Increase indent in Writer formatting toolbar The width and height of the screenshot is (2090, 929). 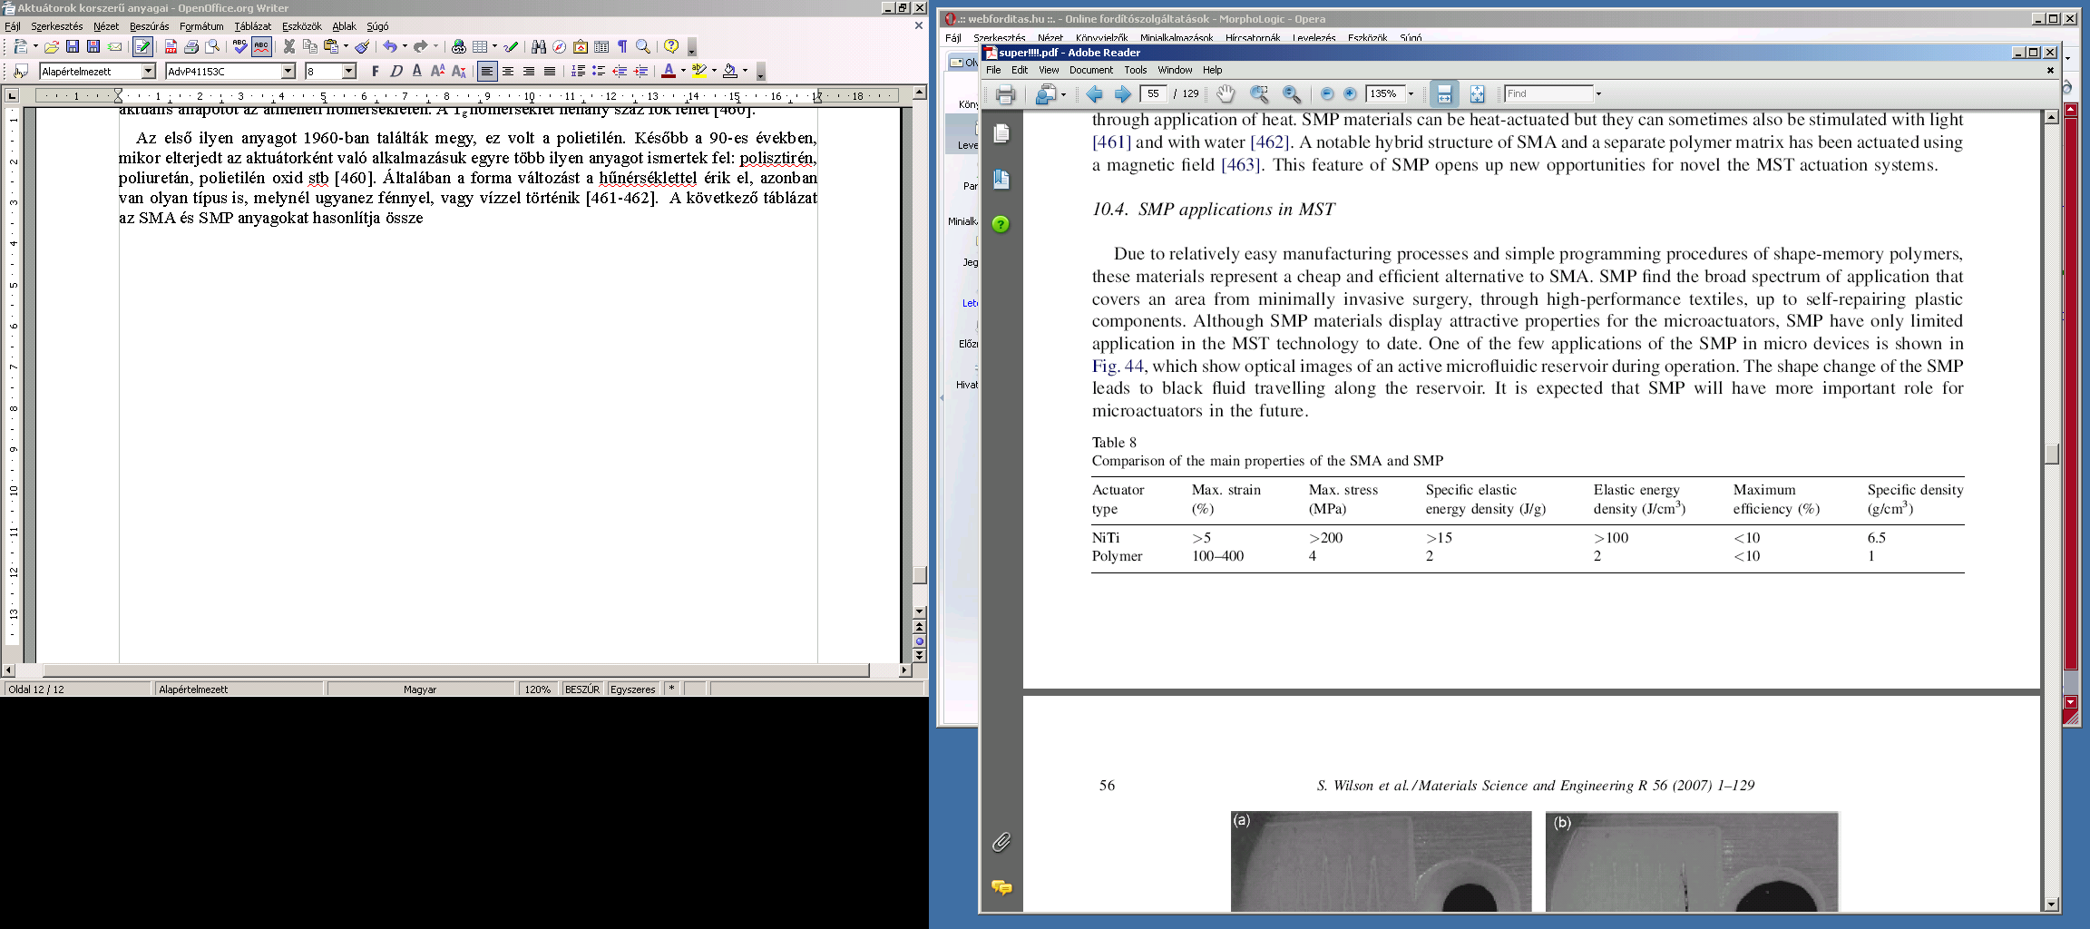click(640, 71)
